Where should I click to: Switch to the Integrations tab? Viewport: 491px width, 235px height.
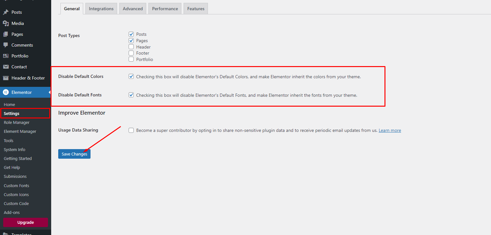[101, 9]
